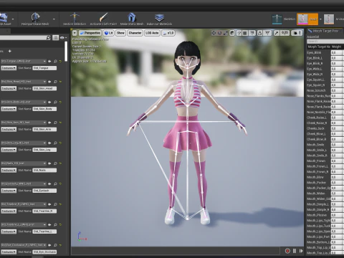Open the rotation snap 10° value
Image resolution: width=344 pixels, height=258 pixels.
tap(267, 33)
